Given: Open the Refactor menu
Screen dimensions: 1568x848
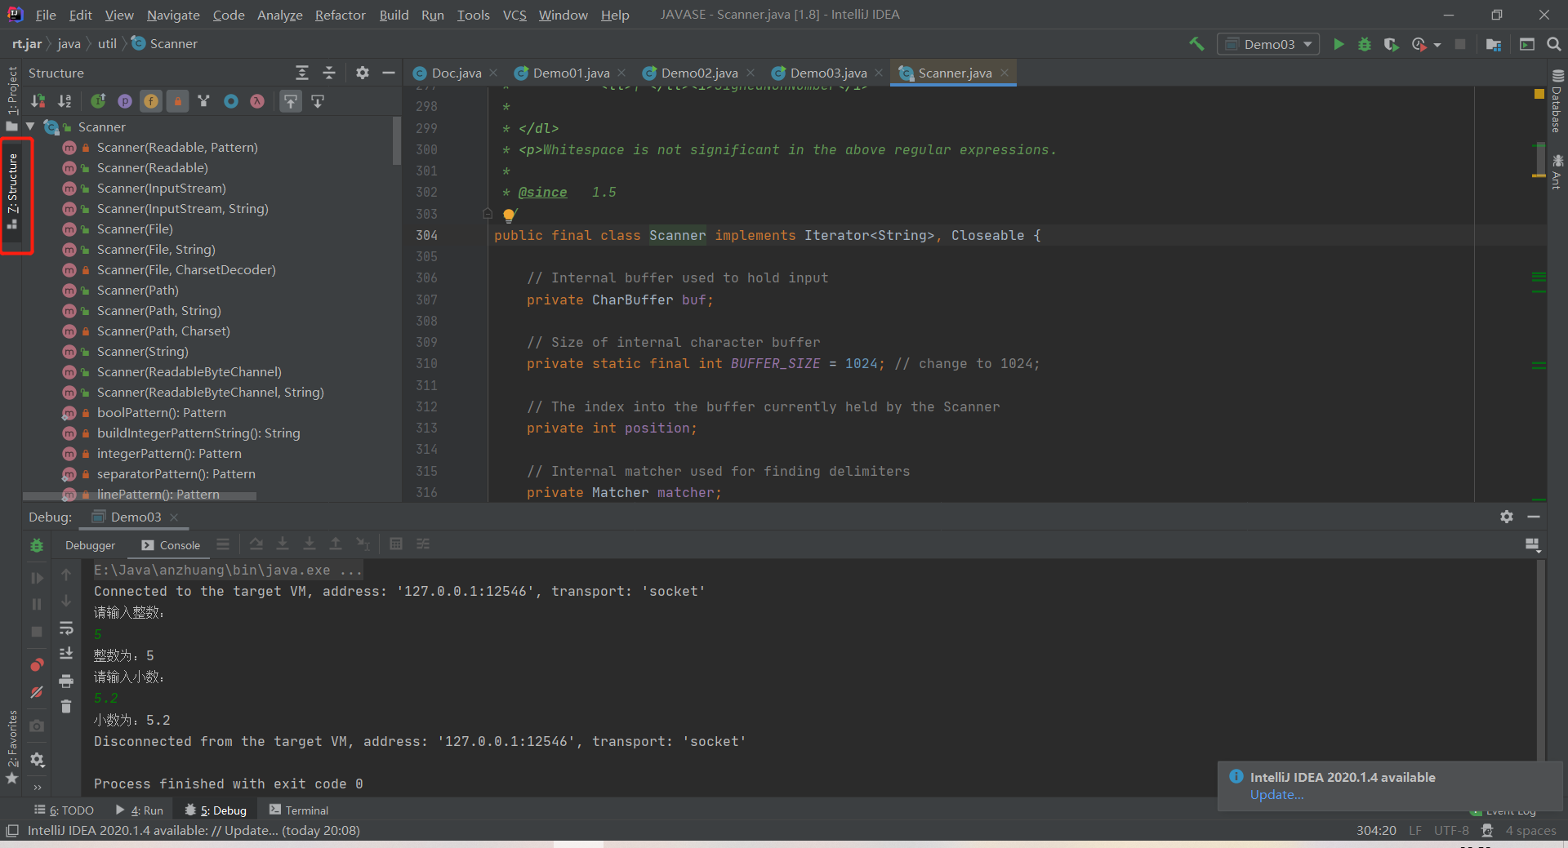Looking at the screenshot, I should pos(340,15).
